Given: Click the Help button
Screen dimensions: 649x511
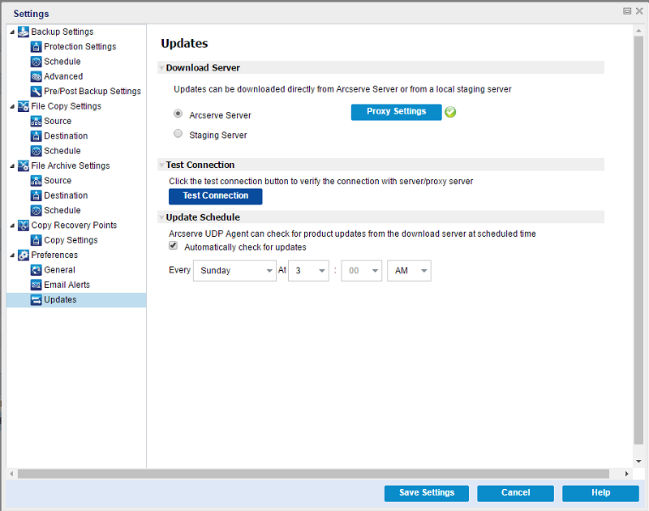Looking at the screenshot, I should (600, 493).
